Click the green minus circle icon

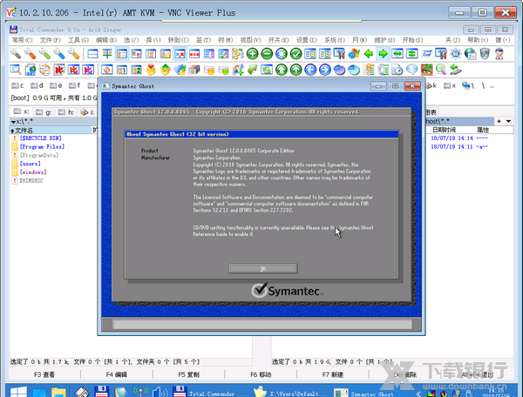coord(267,54)
